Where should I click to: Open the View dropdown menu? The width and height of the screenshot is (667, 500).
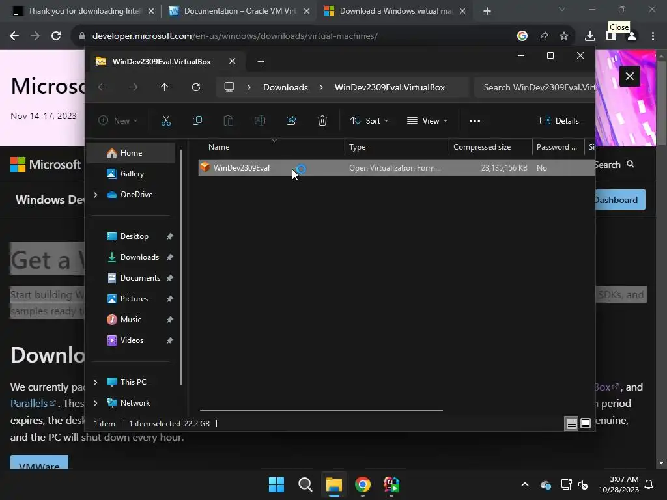point(427,120)
